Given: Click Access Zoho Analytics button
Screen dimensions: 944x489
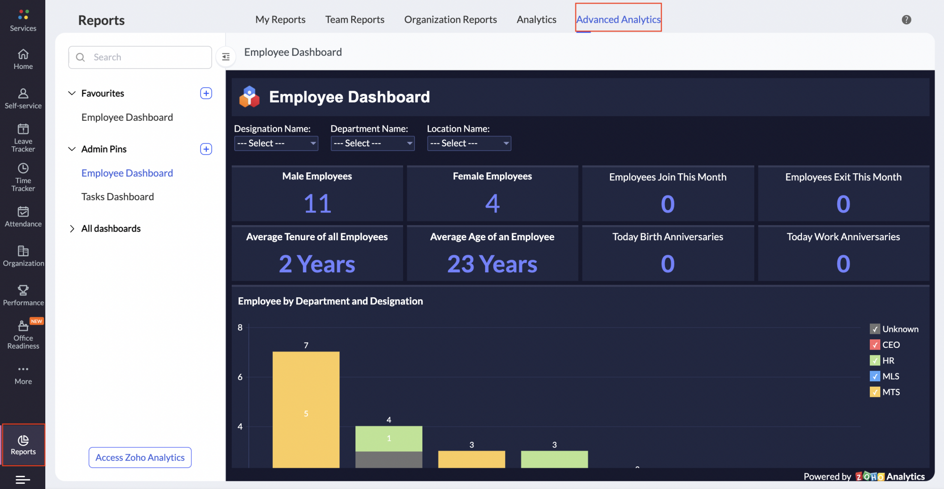Looking at the screenshot, I should tap(140, 457).
